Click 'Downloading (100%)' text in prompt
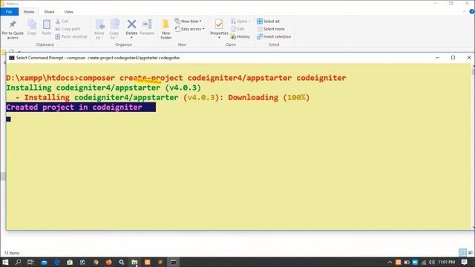The image size is (475, 267). (269, 97)
